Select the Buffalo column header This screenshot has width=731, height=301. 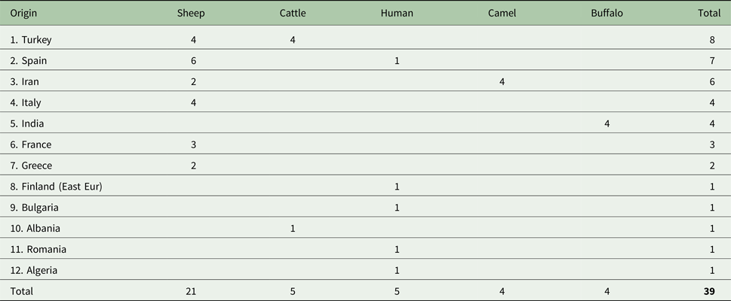click(607, 13)
